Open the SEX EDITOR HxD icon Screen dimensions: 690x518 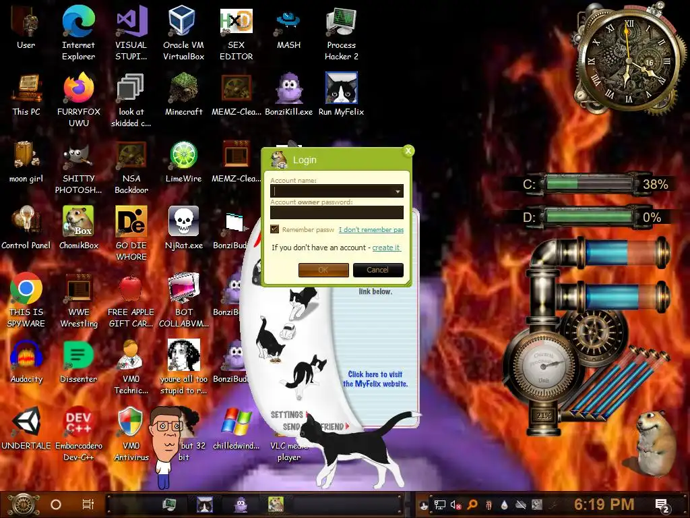(237, 22)
